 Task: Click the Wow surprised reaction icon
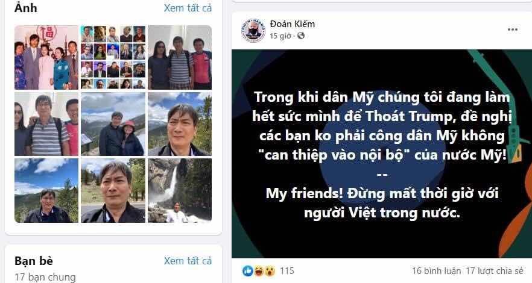click(270, 270)
